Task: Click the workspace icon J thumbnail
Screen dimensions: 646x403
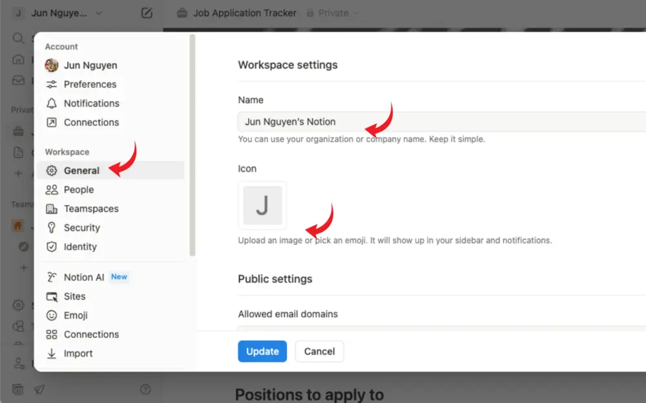Action: [262, 205]
